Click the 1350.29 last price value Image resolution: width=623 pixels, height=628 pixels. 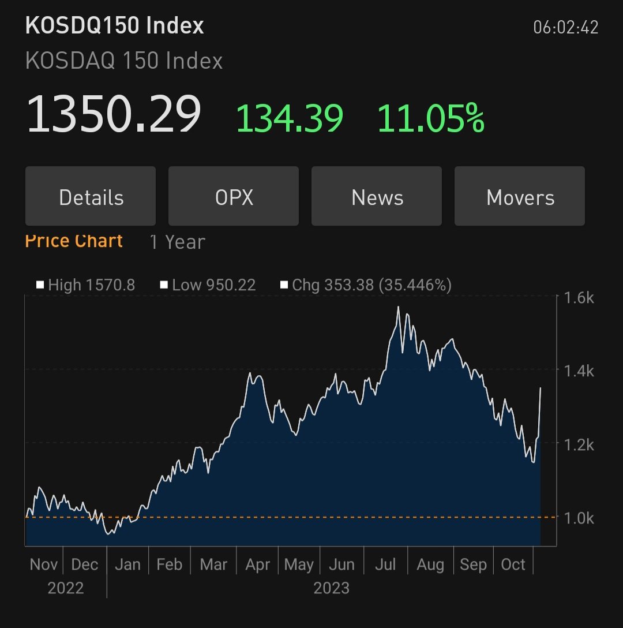coord(113,114)
